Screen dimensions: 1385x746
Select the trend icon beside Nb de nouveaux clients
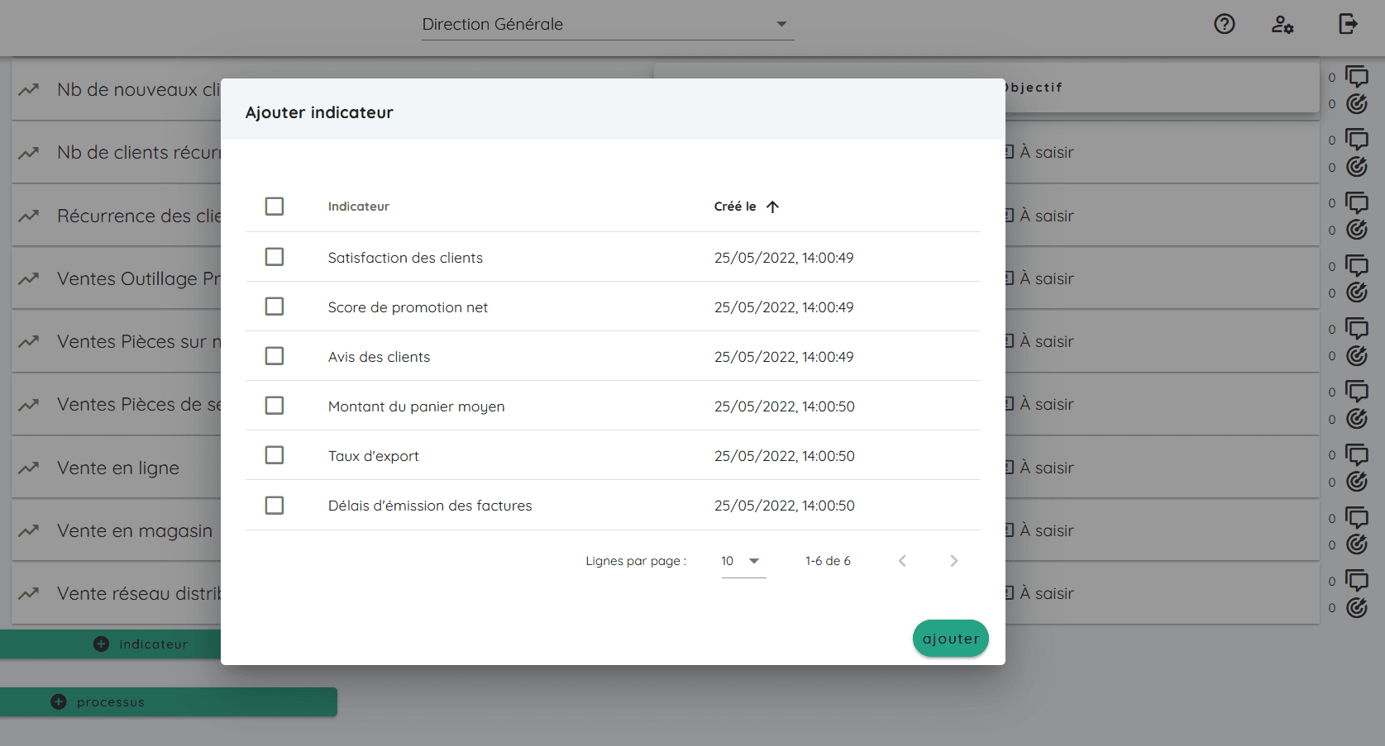click(30, 89)
